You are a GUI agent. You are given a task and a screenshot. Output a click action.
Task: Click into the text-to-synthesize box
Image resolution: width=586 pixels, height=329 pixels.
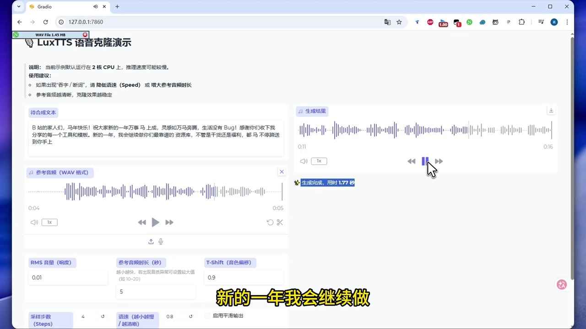(x=156, y=138)
